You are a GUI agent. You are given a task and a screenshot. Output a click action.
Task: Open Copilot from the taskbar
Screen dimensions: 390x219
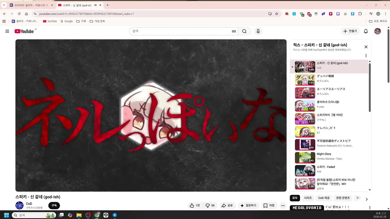click(70, 215)
